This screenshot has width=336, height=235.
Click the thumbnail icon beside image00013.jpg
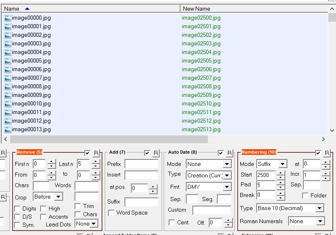point(8,130)
